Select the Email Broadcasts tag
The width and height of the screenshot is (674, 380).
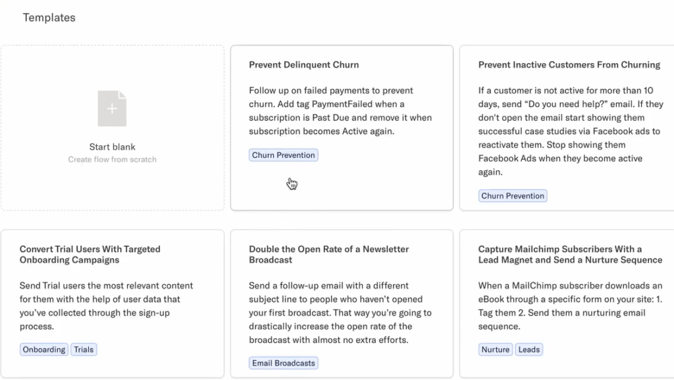pyautogui.click(x=284, y=363)
